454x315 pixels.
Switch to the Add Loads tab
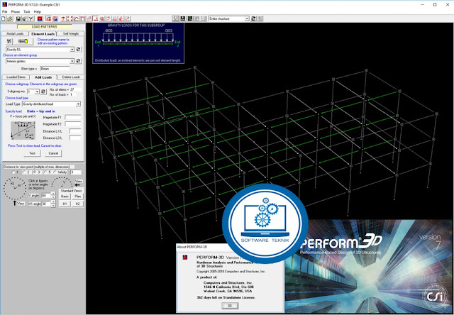coord(43,77)
